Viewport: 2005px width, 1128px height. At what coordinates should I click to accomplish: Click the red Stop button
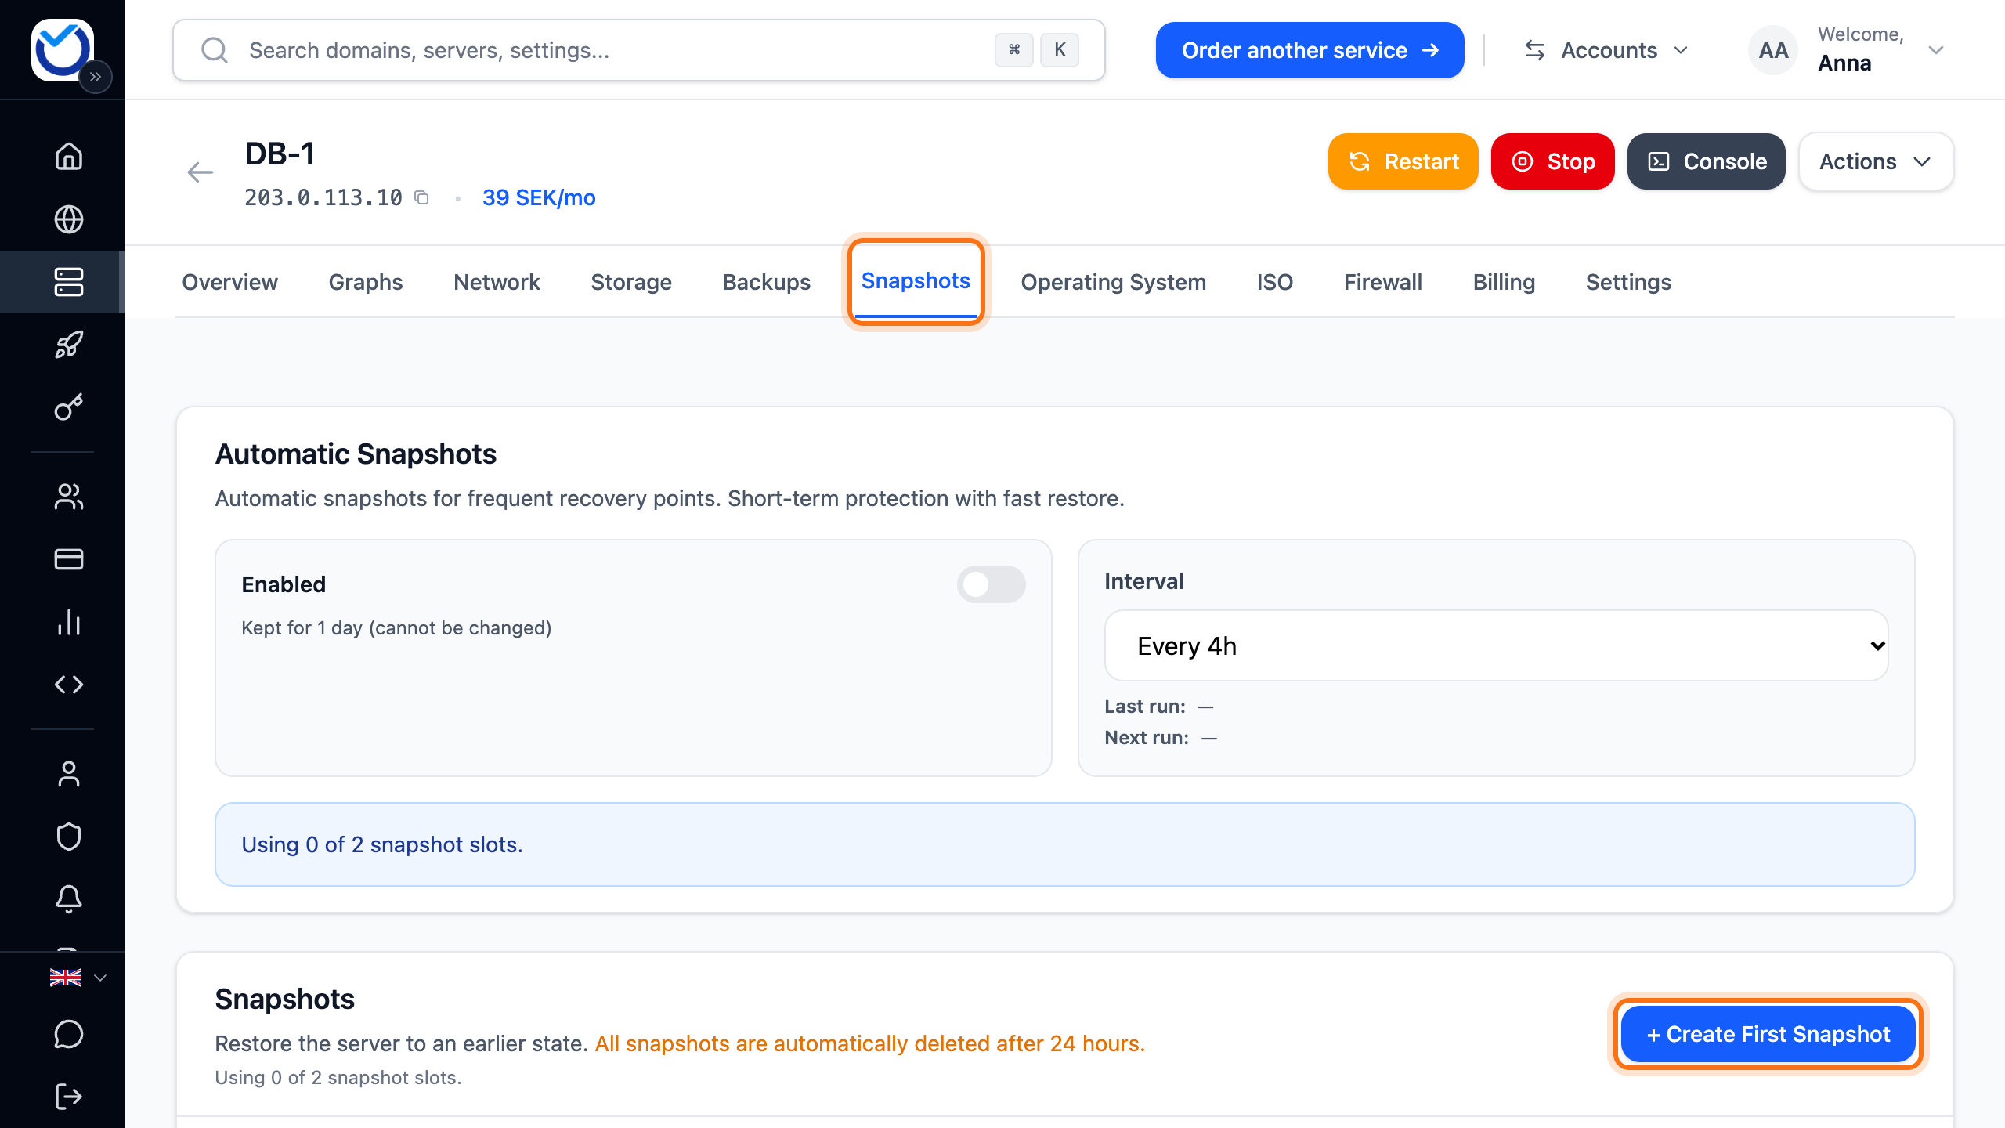(1552, 161)
